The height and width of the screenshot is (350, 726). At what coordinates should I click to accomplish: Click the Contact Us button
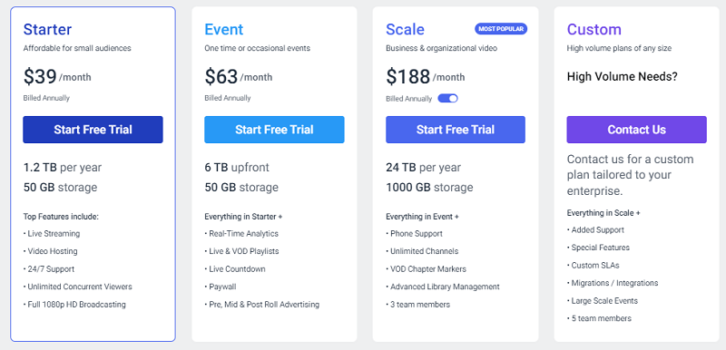click(x=637, y=130)
